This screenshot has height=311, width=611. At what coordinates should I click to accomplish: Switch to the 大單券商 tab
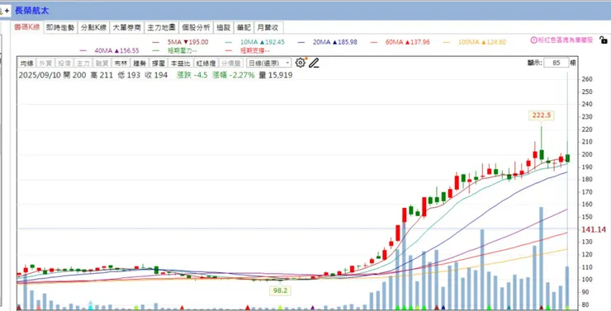pyautogui.click(x=127, y=28)
